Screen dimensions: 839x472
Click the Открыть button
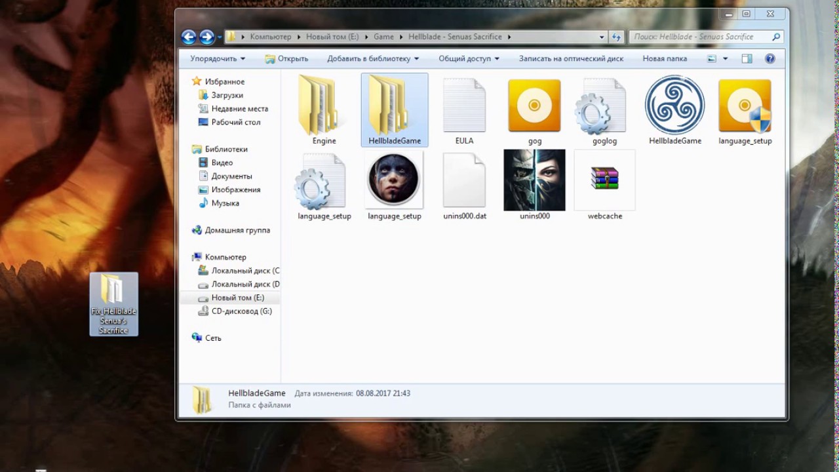[286, 58]
